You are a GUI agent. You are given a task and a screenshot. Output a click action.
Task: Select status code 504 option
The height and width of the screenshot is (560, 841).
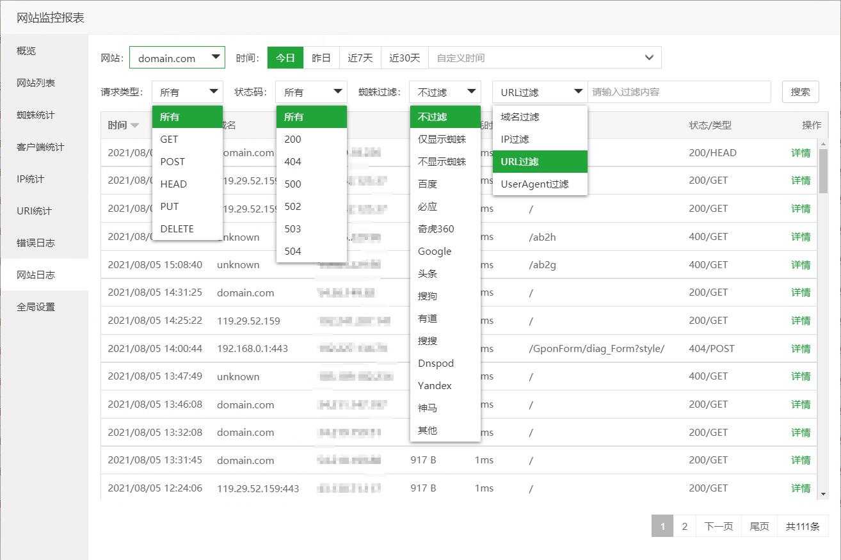[x=312, y=252]
